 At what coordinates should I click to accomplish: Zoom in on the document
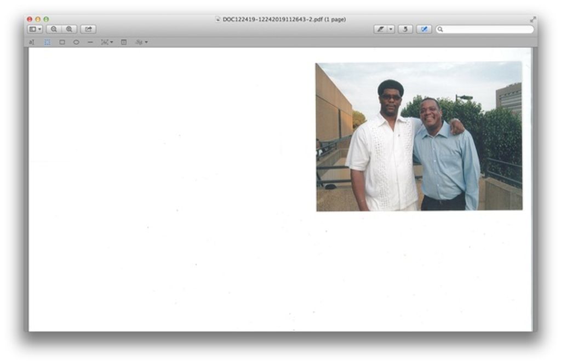70,30
